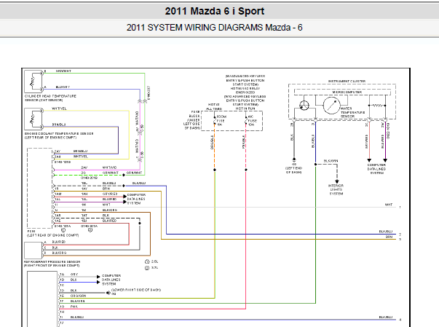The image size is (439, 327).
Task: Click the splice dot on the pink A/C fuse wire
Action: 246,170
